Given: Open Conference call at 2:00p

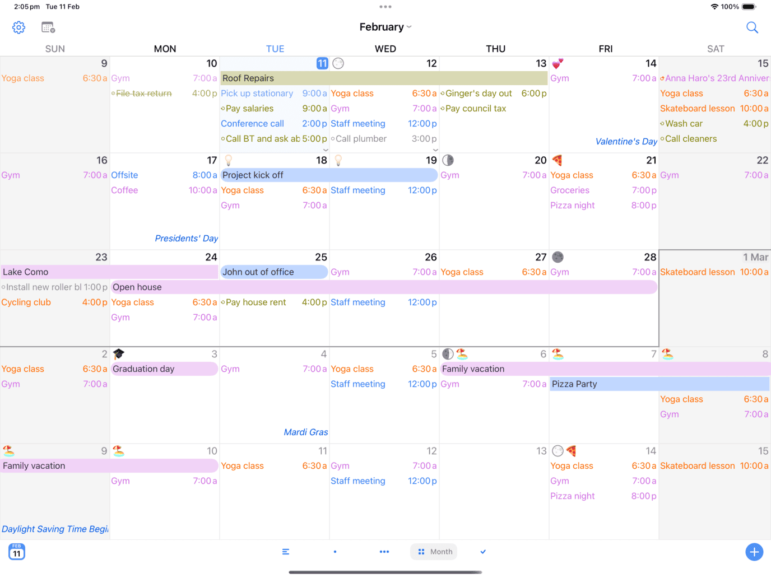Looking at the screenshot, I should (x=274, y=124).
